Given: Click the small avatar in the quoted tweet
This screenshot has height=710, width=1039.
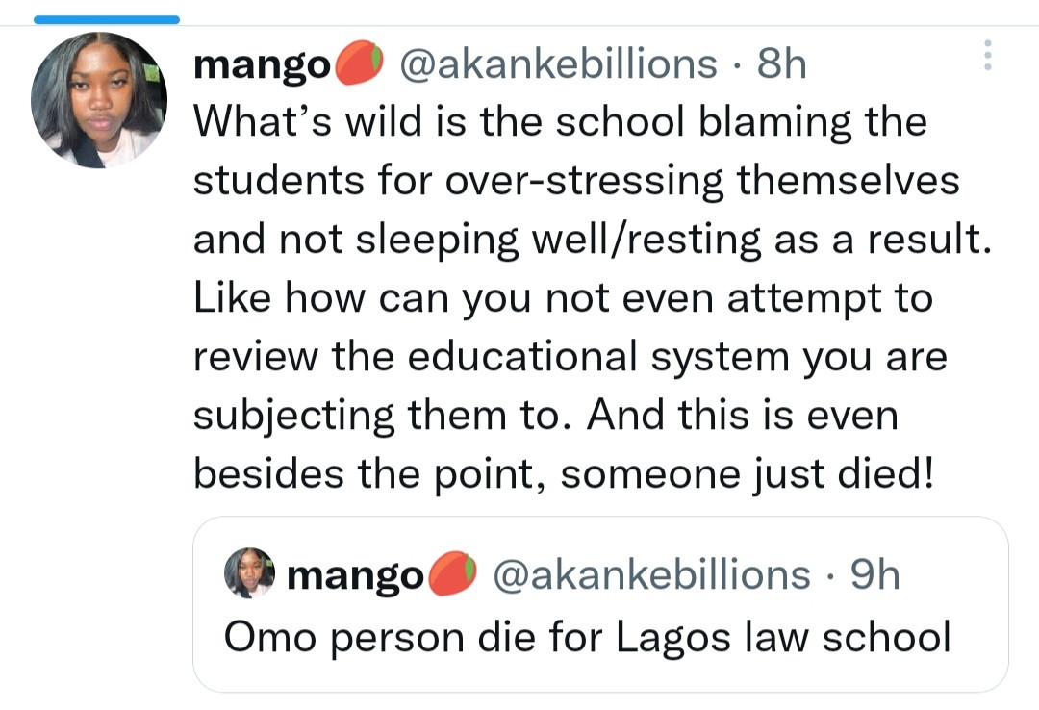Looking at the screenshot, I should (249, 573).
